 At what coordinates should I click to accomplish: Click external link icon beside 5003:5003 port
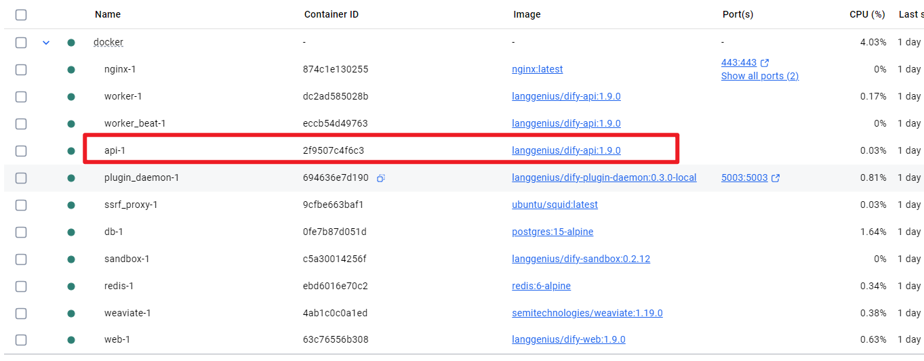click(776, 178)
